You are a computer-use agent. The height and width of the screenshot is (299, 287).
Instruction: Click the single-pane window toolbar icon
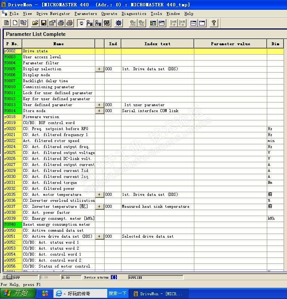202,23
